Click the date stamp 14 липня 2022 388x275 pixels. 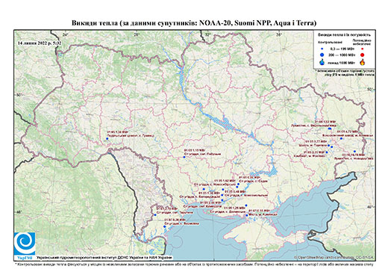(x=40, y=43)
